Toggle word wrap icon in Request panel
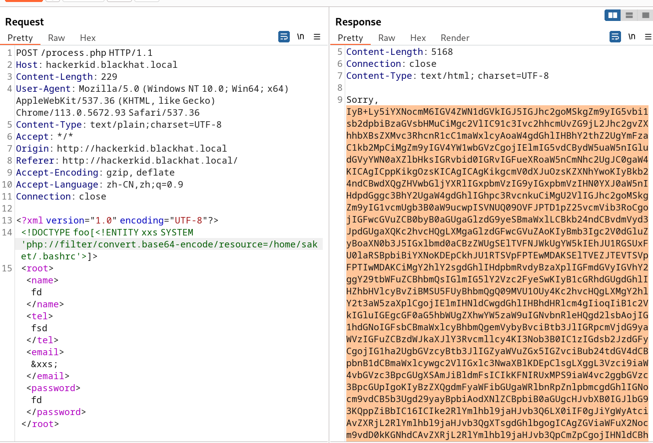The height and width of the screenshot is (443, 653). click(284, 37)
